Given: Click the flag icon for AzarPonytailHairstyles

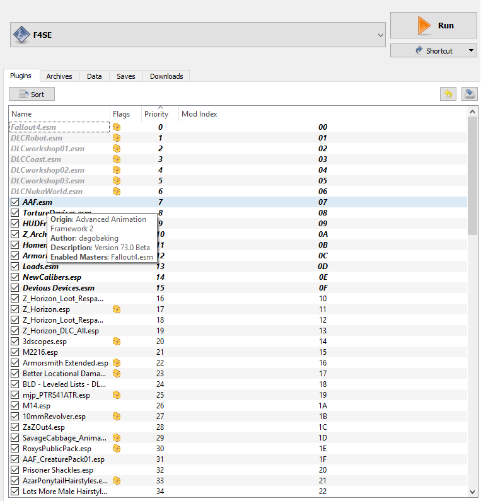Looking at the screenshot, I should click(x=117, y=481).
